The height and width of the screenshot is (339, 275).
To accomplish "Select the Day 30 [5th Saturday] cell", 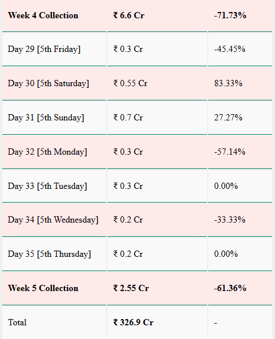I will pyautogui.click(x=48, y=83).
